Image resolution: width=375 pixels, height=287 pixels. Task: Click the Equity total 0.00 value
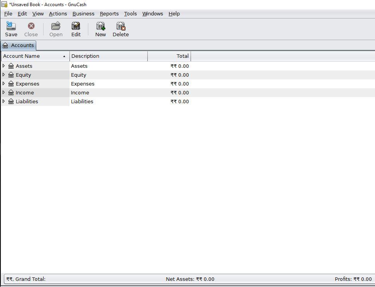pos(180,75)
